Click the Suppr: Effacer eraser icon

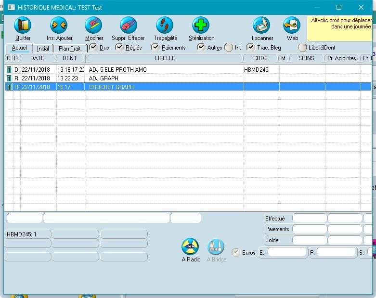(x=128, y=26)
